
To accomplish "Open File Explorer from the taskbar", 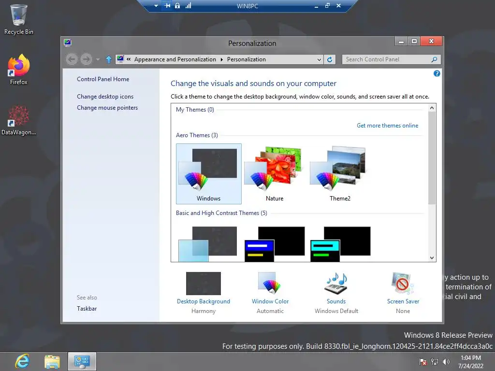I will tap(52, 361).
